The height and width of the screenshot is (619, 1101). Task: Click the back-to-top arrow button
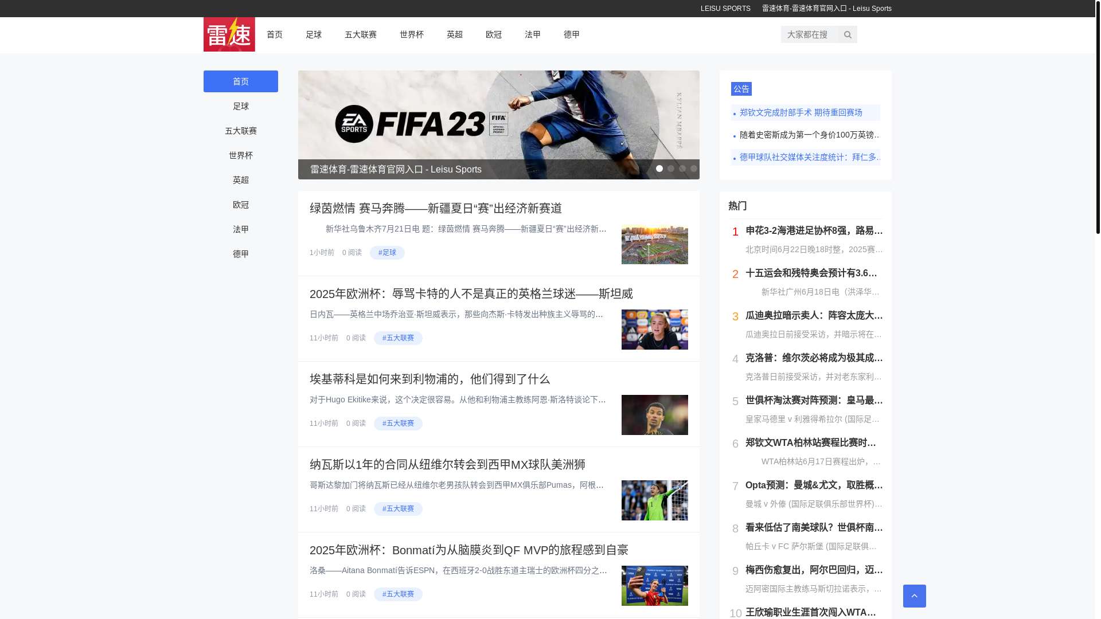[x=915, y=596]
